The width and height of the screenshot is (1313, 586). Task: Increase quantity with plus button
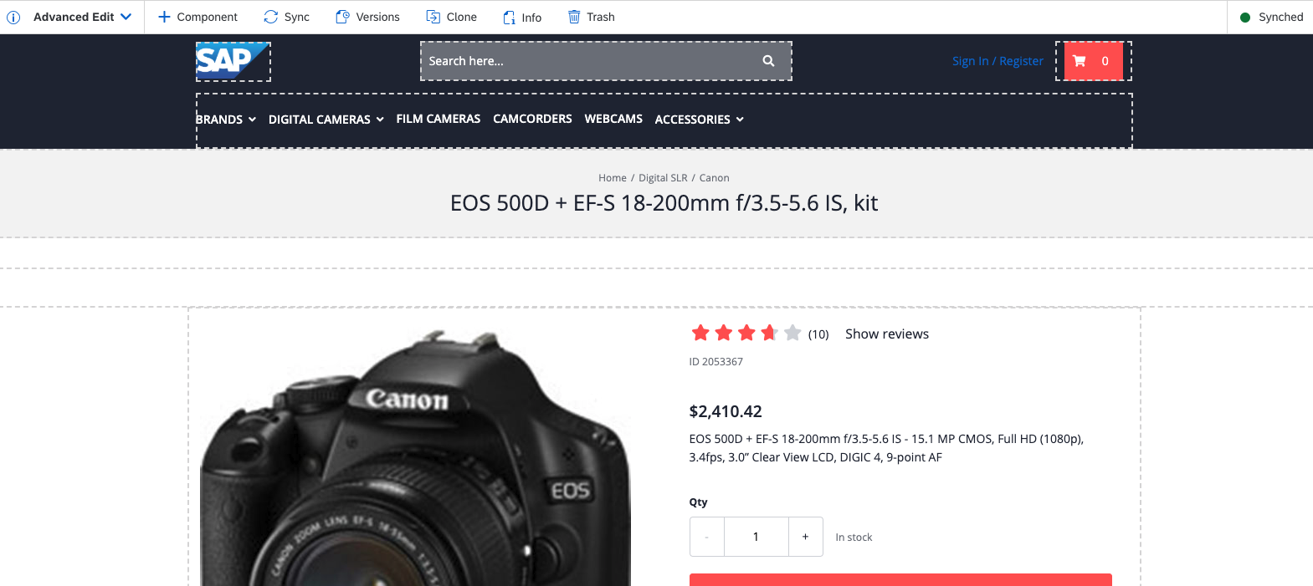806,537
